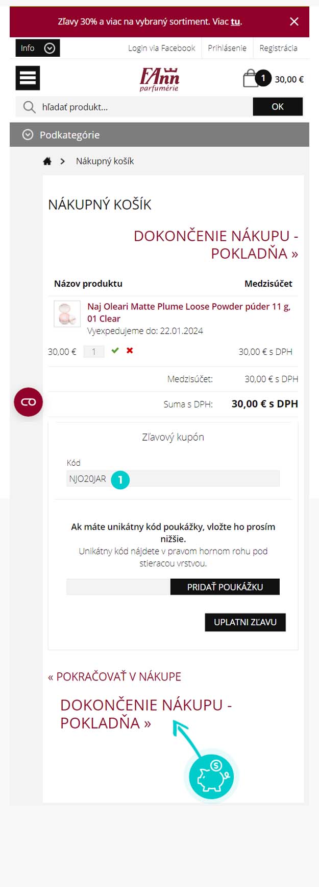Open the hamburger menu icon
The height and width of the screenshot is (887, 319).
point(28,78)
